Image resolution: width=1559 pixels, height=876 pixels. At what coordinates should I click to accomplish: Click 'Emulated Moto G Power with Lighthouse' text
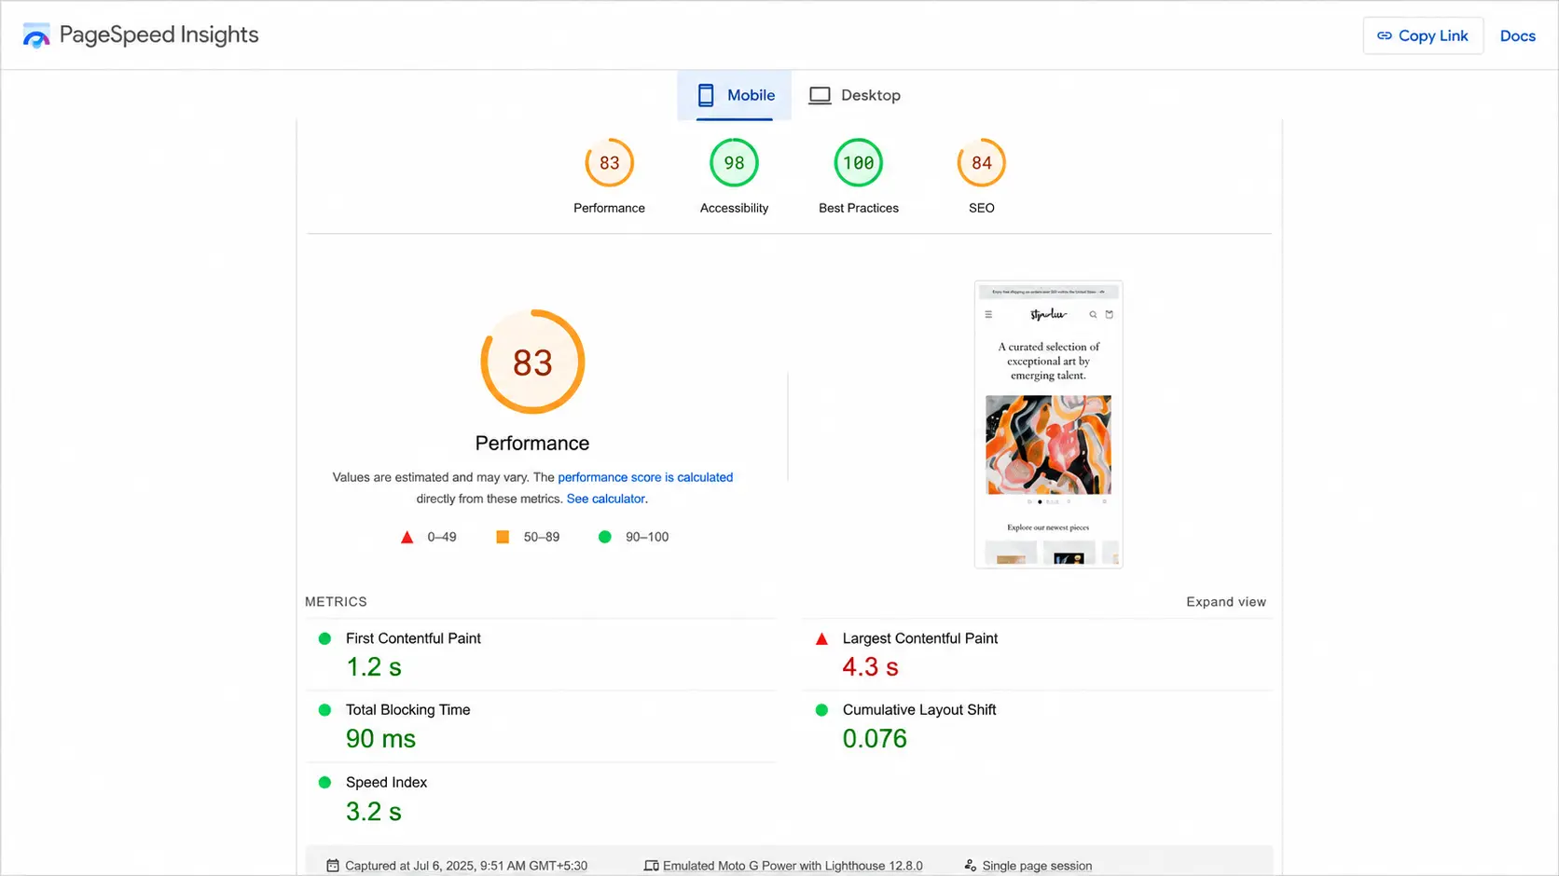tap(793, 866)
